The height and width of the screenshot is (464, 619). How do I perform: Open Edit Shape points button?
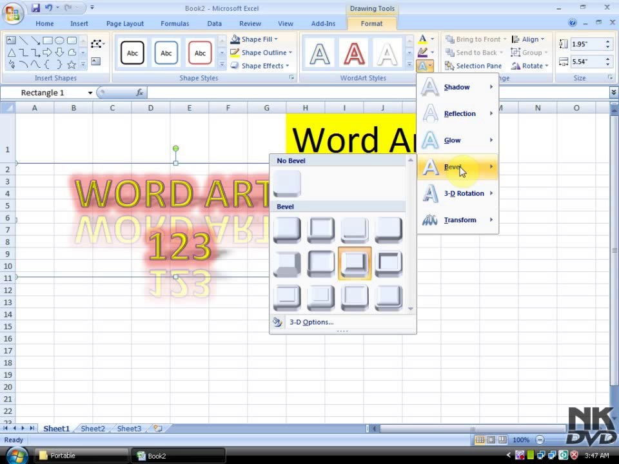click(97, 44)
